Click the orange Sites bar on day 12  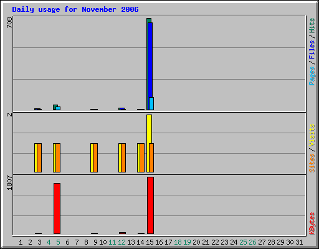(123, 157)
